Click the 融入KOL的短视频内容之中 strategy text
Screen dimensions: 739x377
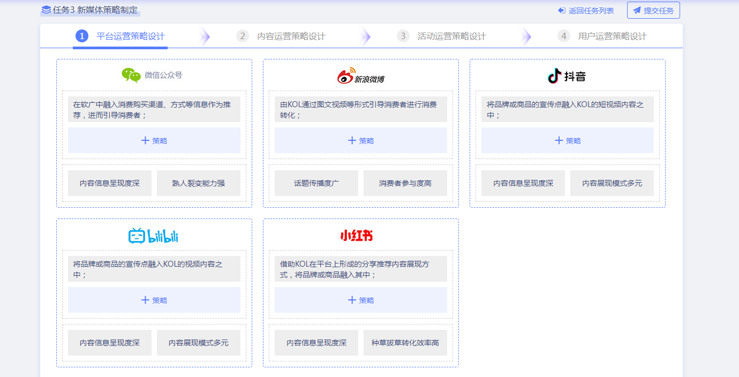coord(568,109)
